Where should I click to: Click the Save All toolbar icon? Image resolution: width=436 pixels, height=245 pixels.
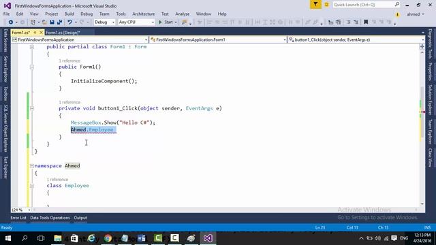pyautogui.click(x=59, y=22)
